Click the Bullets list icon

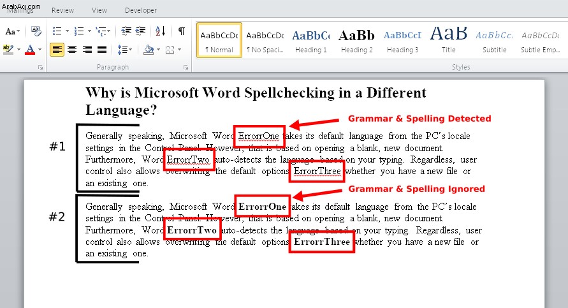[x=57, y=31]
